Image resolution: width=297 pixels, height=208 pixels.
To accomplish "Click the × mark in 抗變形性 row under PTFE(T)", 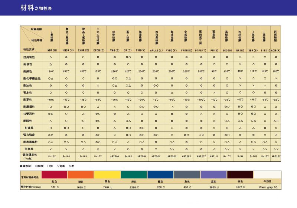I will coord(201,114).
